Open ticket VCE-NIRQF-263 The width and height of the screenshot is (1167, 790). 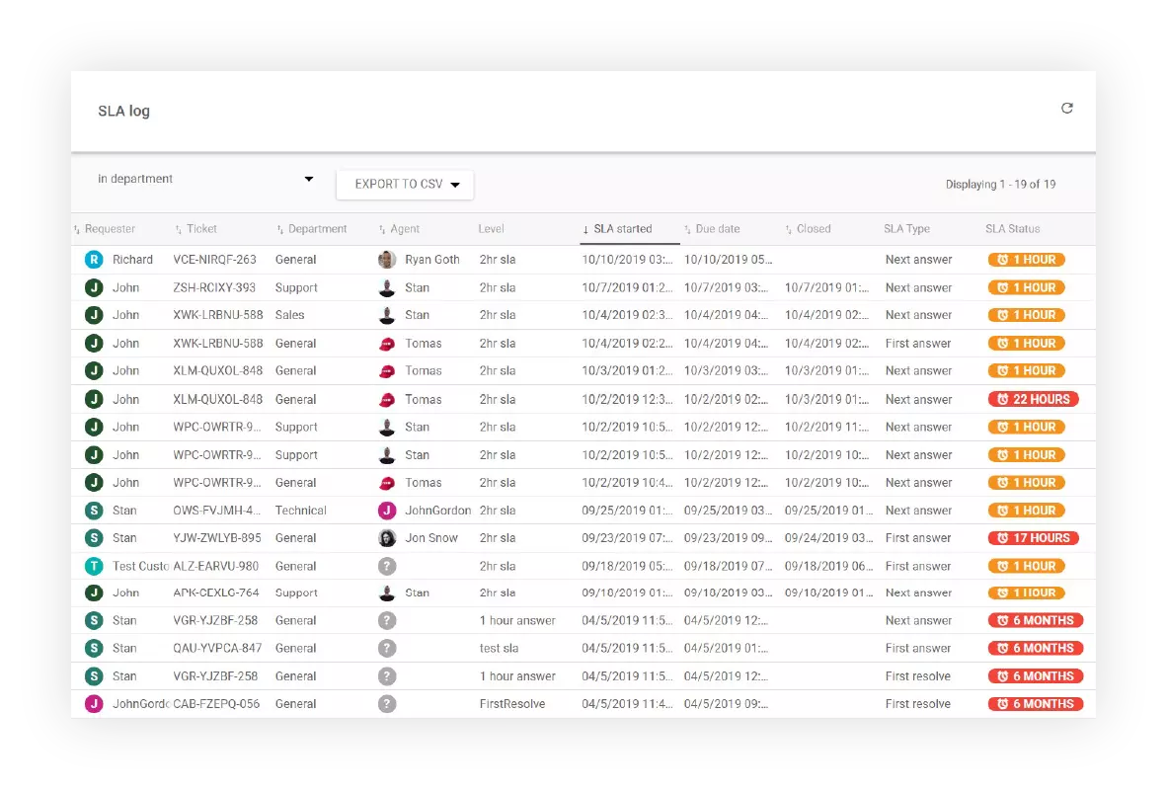tap(214, 260)
